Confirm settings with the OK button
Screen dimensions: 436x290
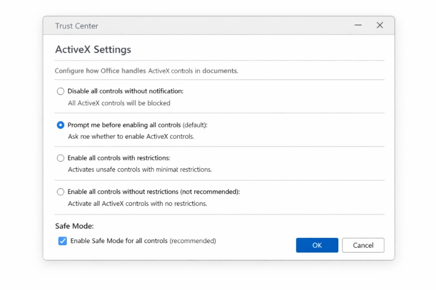click(317, 245)
